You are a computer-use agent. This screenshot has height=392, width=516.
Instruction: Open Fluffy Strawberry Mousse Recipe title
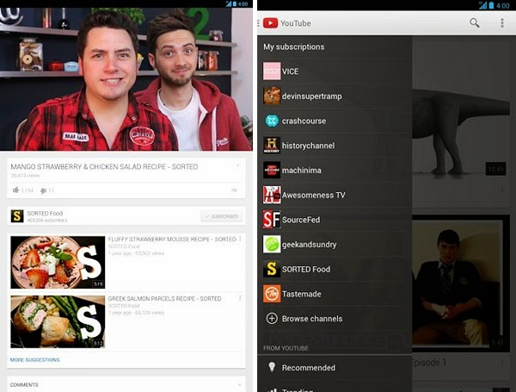[172, 239]
